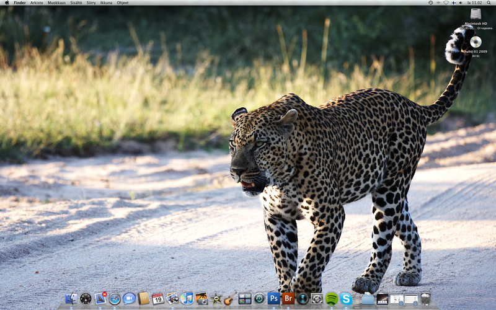Image resolution: width=496 pixels, height=310 pixels.
Task: Click the dotted arrows menu bar icon
Action: click(438, 2)
